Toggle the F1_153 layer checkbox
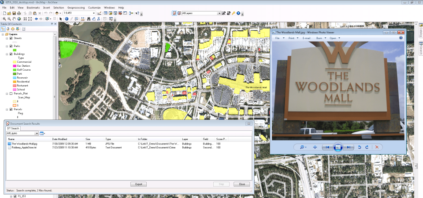423x198 pixels. pos(15,196)
